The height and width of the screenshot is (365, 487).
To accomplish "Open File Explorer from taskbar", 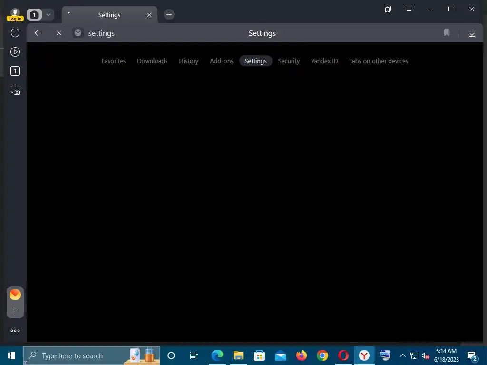I will pyautogui.click(x=238, y=355).
